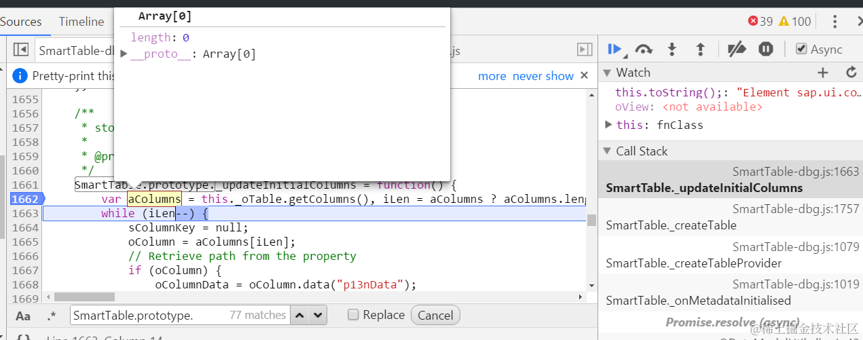Toggle the Async stack traces checkbox
The width and height of the screenshot is (863, 340).
(x=801, y=49)
